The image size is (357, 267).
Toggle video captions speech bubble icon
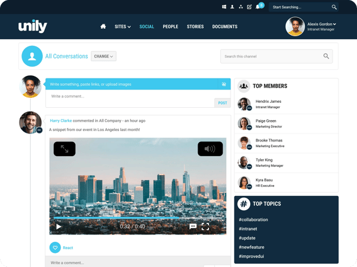(x=193, y=227)
